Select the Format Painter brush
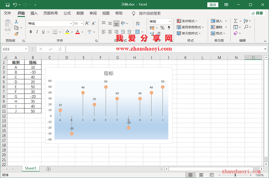The width and height of the screenshot is (269, 178). pyautogui.click(x=16, y=34)
